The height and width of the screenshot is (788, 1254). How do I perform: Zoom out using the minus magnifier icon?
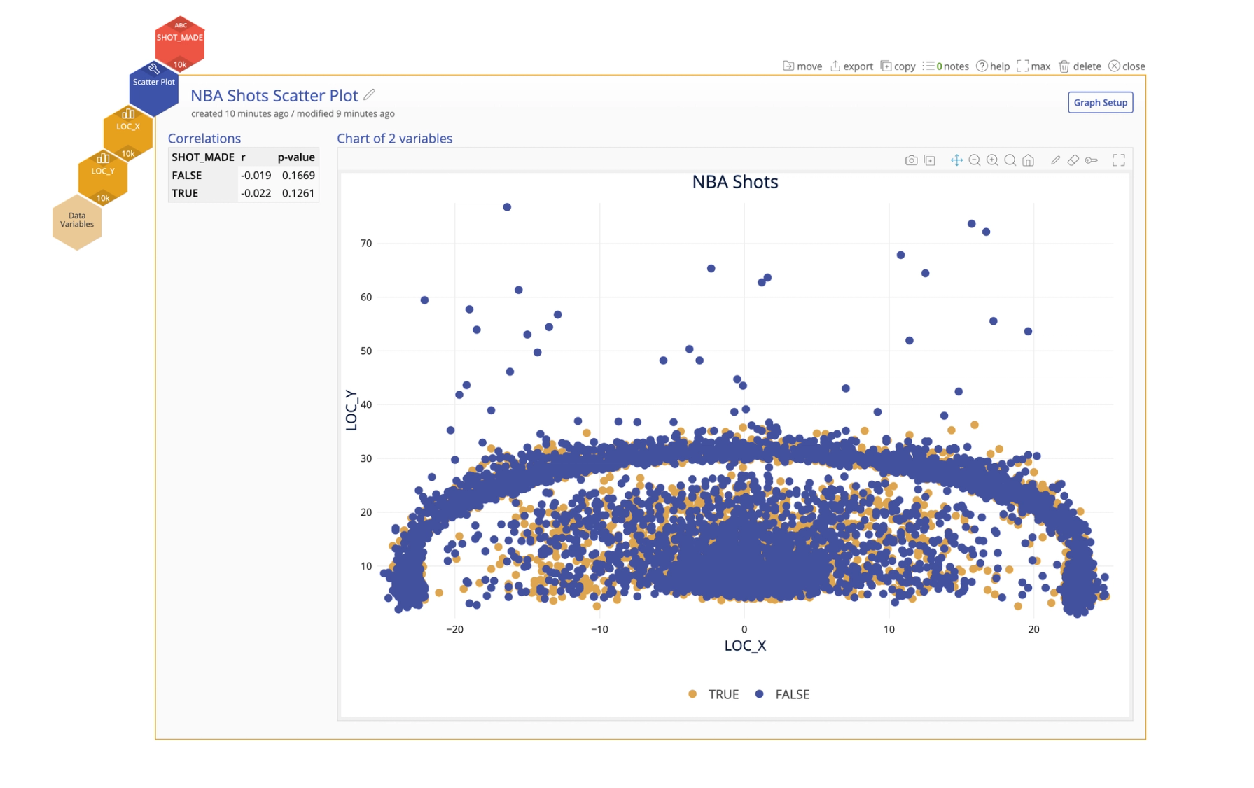(x=975, y=160)
